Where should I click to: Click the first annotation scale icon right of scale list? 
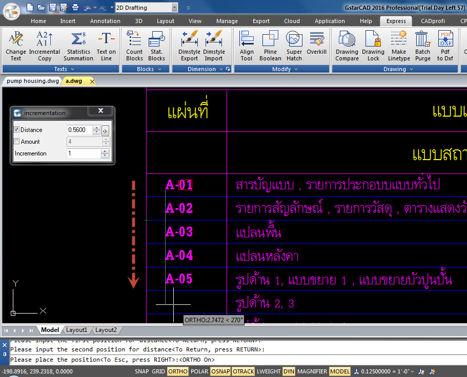point(421,371)
